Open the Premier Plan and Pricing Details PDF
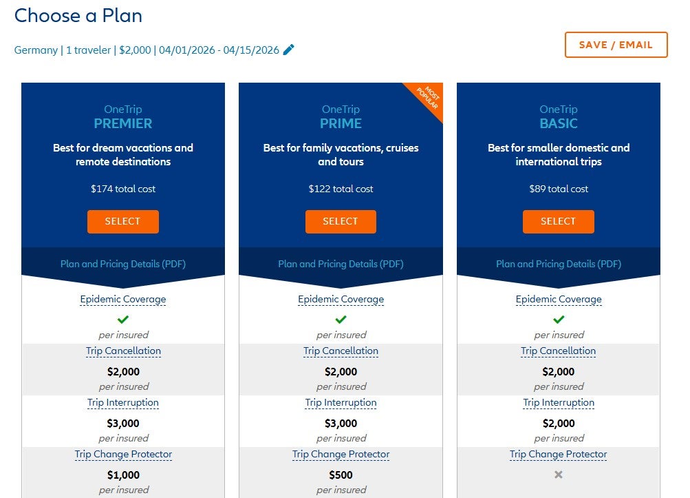This screenshot has width=690, height=498. click(122, 264)
